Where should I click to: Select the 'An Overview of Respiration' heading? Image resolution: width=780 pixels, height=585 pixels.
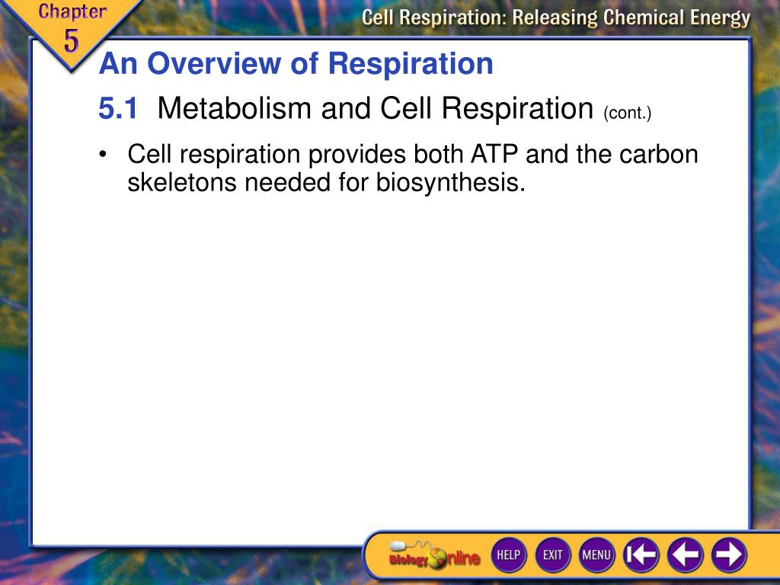point(296,64)
